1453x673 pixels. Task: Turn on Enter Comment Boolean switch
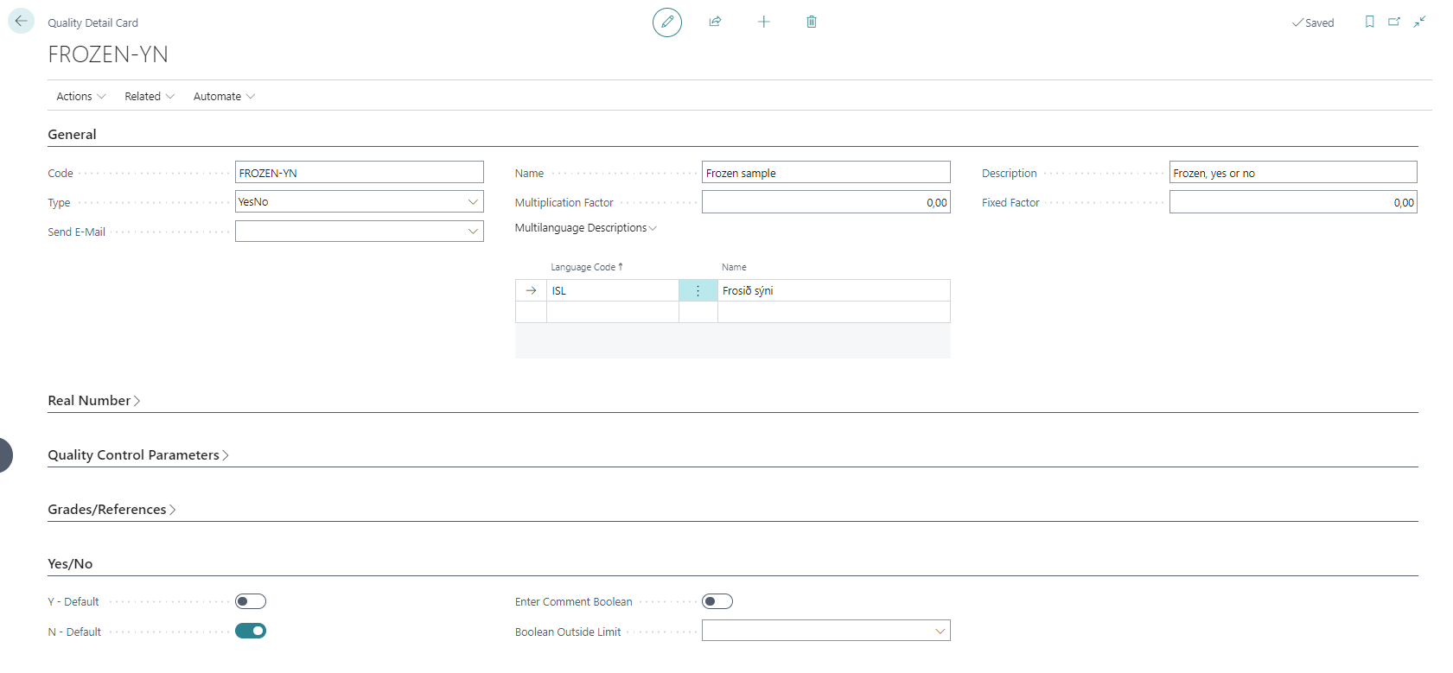[717, 601]
